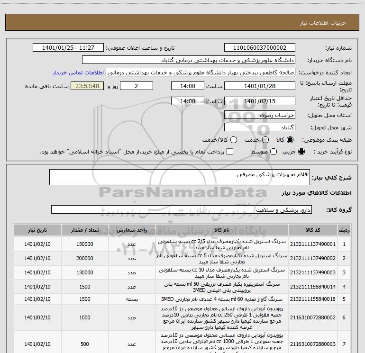
Task: Click the response deadline date 1401/01/28
Action: point(260,86)
